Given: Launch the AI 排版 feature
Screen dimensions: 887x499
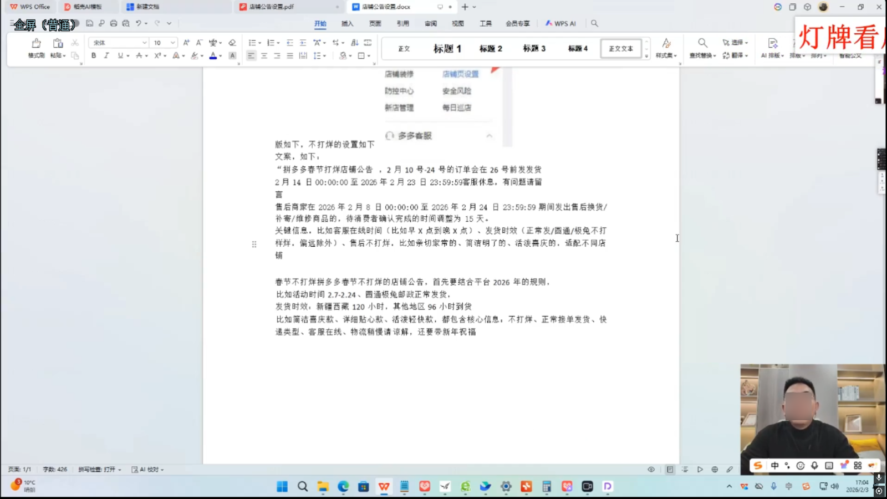Looking at the screenshot, I should pos(771,55).
